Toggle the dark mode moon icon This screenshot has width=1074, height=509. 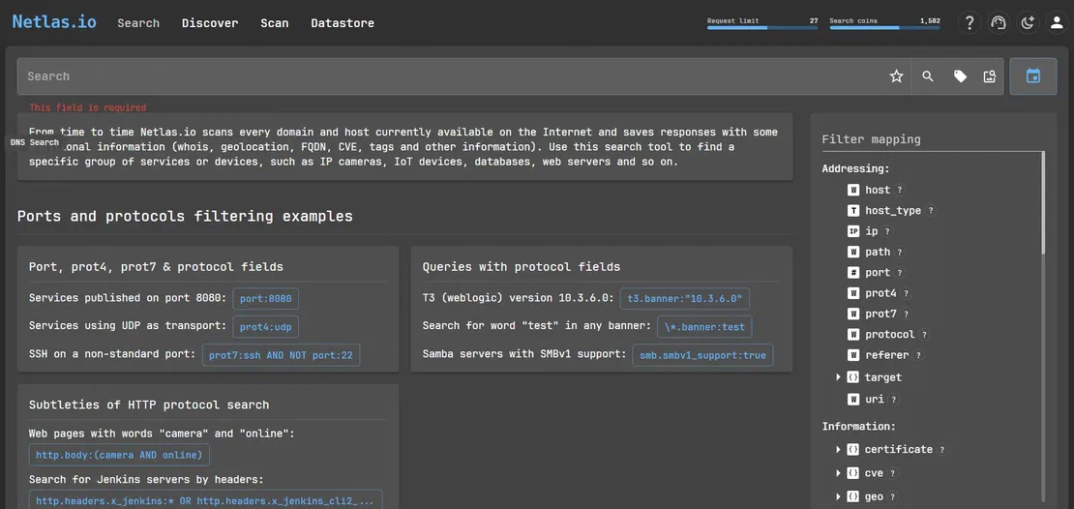1028,22
